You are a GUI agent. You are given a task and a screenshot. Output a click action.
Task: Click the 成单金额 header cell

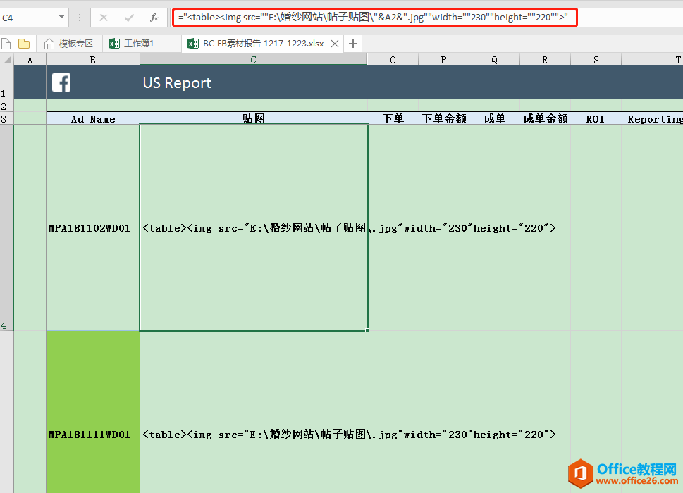click(x=546, y=119)
